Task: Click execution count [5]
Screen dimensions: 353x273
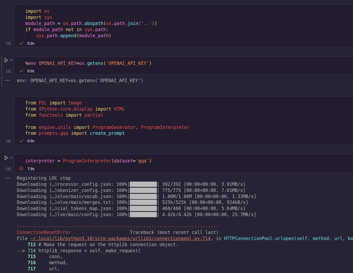Action: (9, 169)
